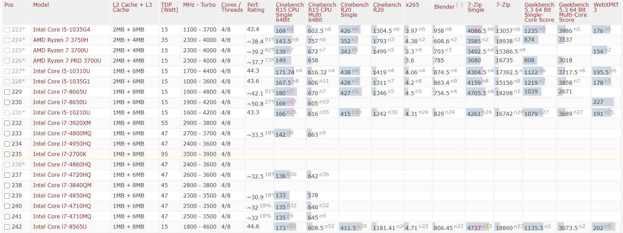Open the Intel Core i7-3840QM link
This screenshot has height=233, width=623.
tap(62, 185)
